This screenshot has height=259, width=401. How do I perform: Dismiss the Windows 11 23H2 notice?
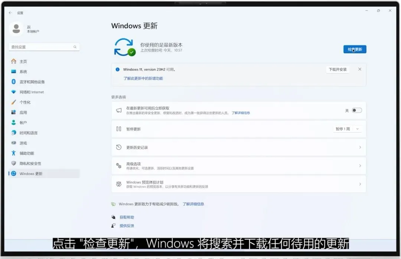(360, 69)
